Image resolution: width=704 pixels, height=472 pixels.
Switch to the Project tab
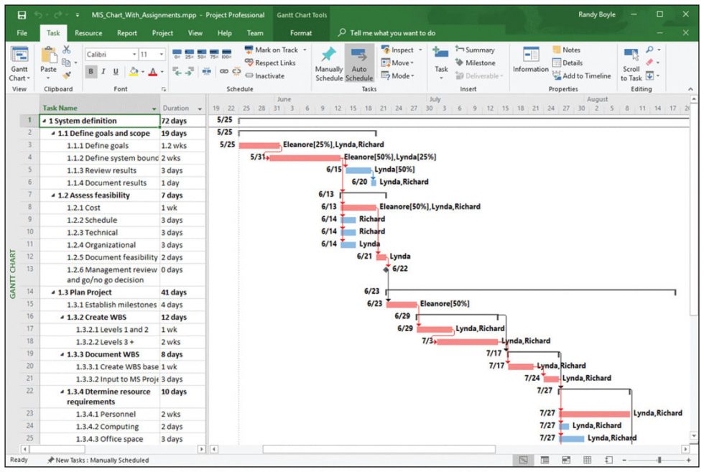(x=162, y=33)
